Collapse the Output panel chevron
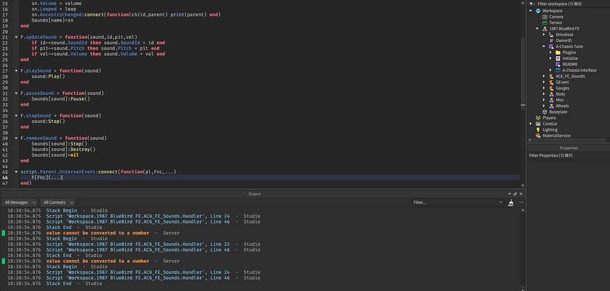Viewport: 610px width, 291px height. pyautogui.click(x=510, y=194)
